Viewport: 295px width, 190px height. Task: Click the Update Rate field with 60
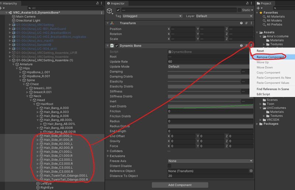[209, 61]
